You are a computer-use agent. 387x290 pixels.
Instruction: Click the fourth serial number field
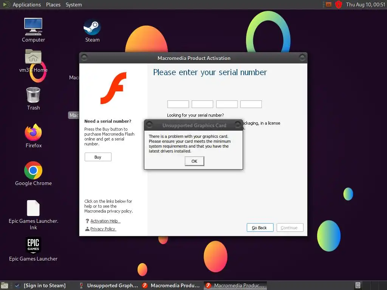point(251,104)
